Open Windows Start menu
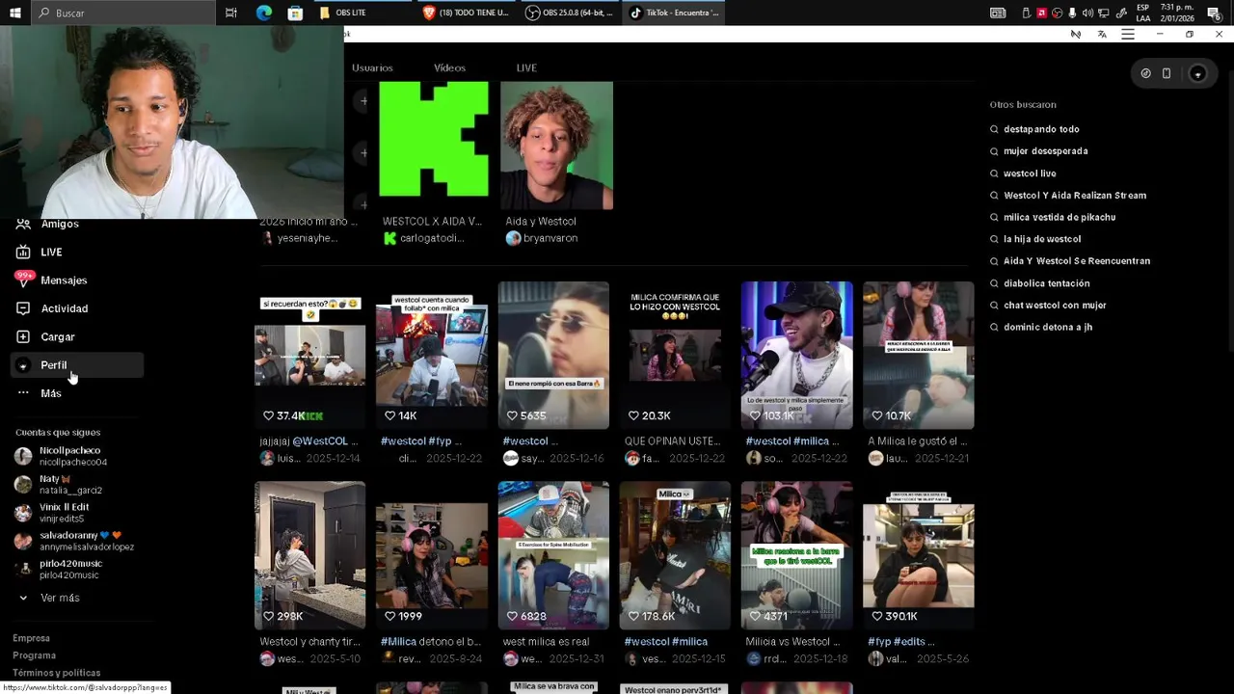 pos(15,13)
